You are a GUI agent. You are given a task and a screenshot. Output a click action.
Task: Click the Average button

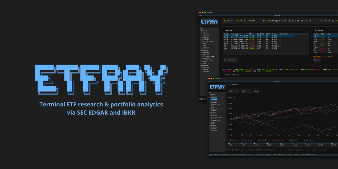tap(256, 91)
